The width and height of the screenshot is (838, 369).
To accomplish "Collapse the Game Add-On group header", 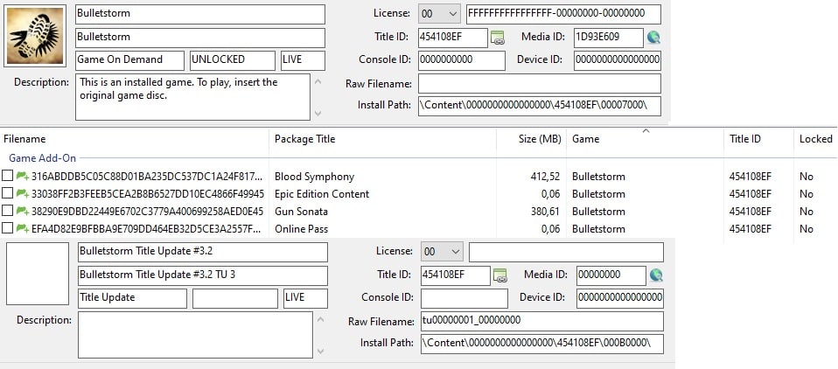I will [x=42, y=158].
